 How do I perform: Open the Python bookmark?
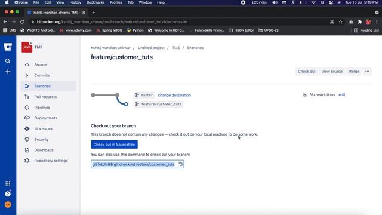pyautogui.click(x=135, y=30)
